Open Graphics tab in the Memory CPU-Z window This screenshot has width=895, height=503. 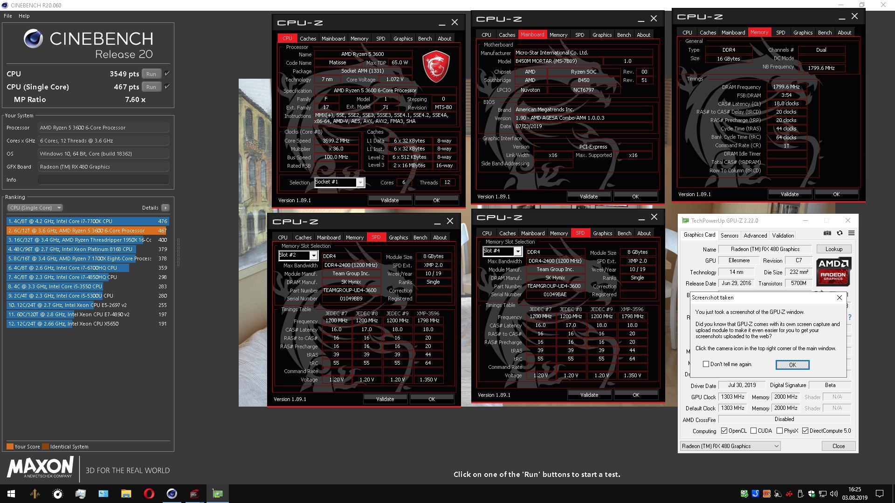pyautogui.click(x=803, y=33)
